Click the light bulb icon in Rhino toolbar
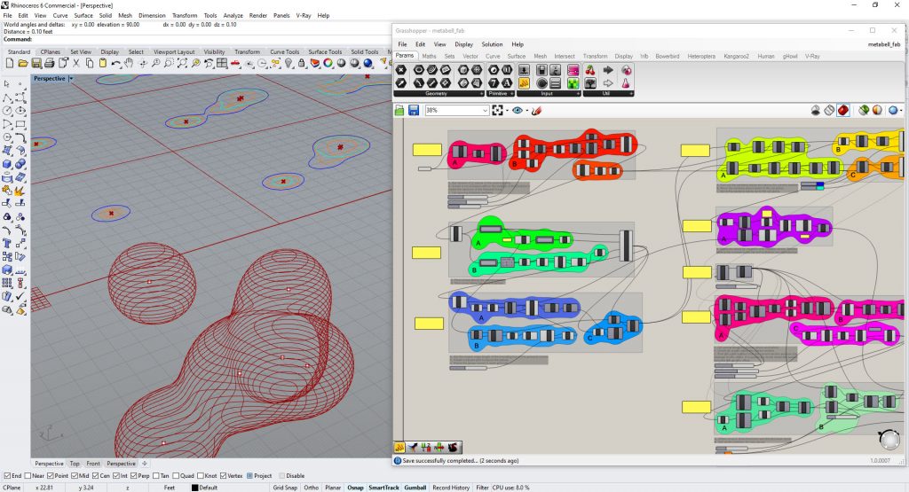909x492 pixels. (289, 63)
